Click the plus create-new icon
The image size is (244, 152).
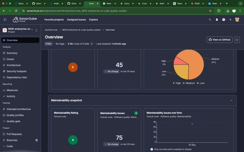230,20
